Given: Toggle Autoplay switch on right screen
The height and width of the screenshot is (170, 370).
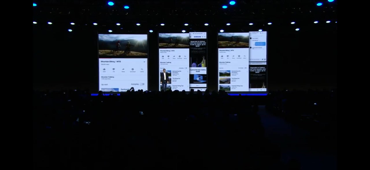Looking at the screenshot, I should [x=245, y=68].
